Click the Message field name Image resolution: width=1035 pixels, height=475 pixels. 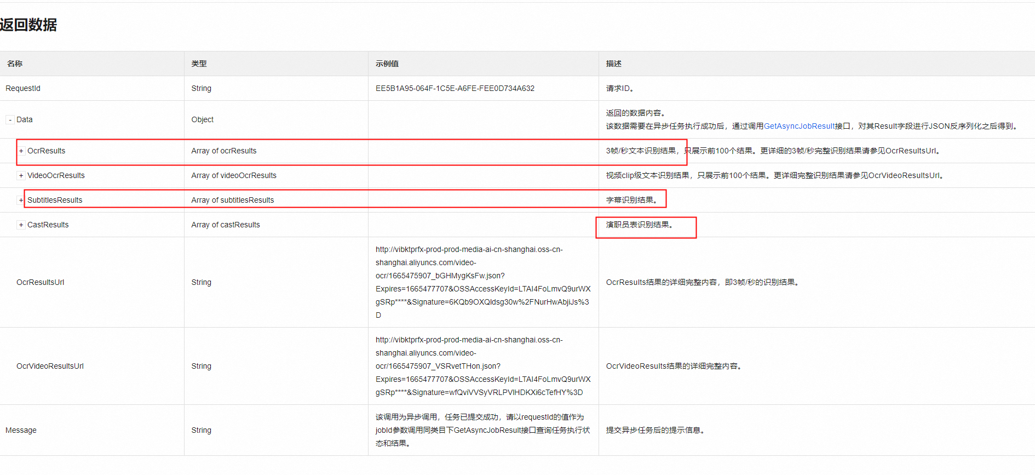point(21,430)
